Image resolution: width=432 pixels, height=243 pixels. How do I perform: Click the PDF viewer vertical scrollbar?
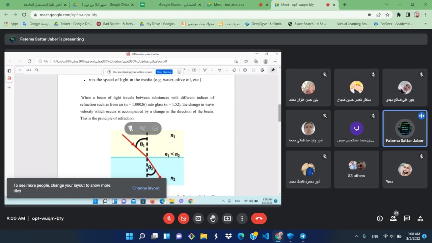coord(279,113)
